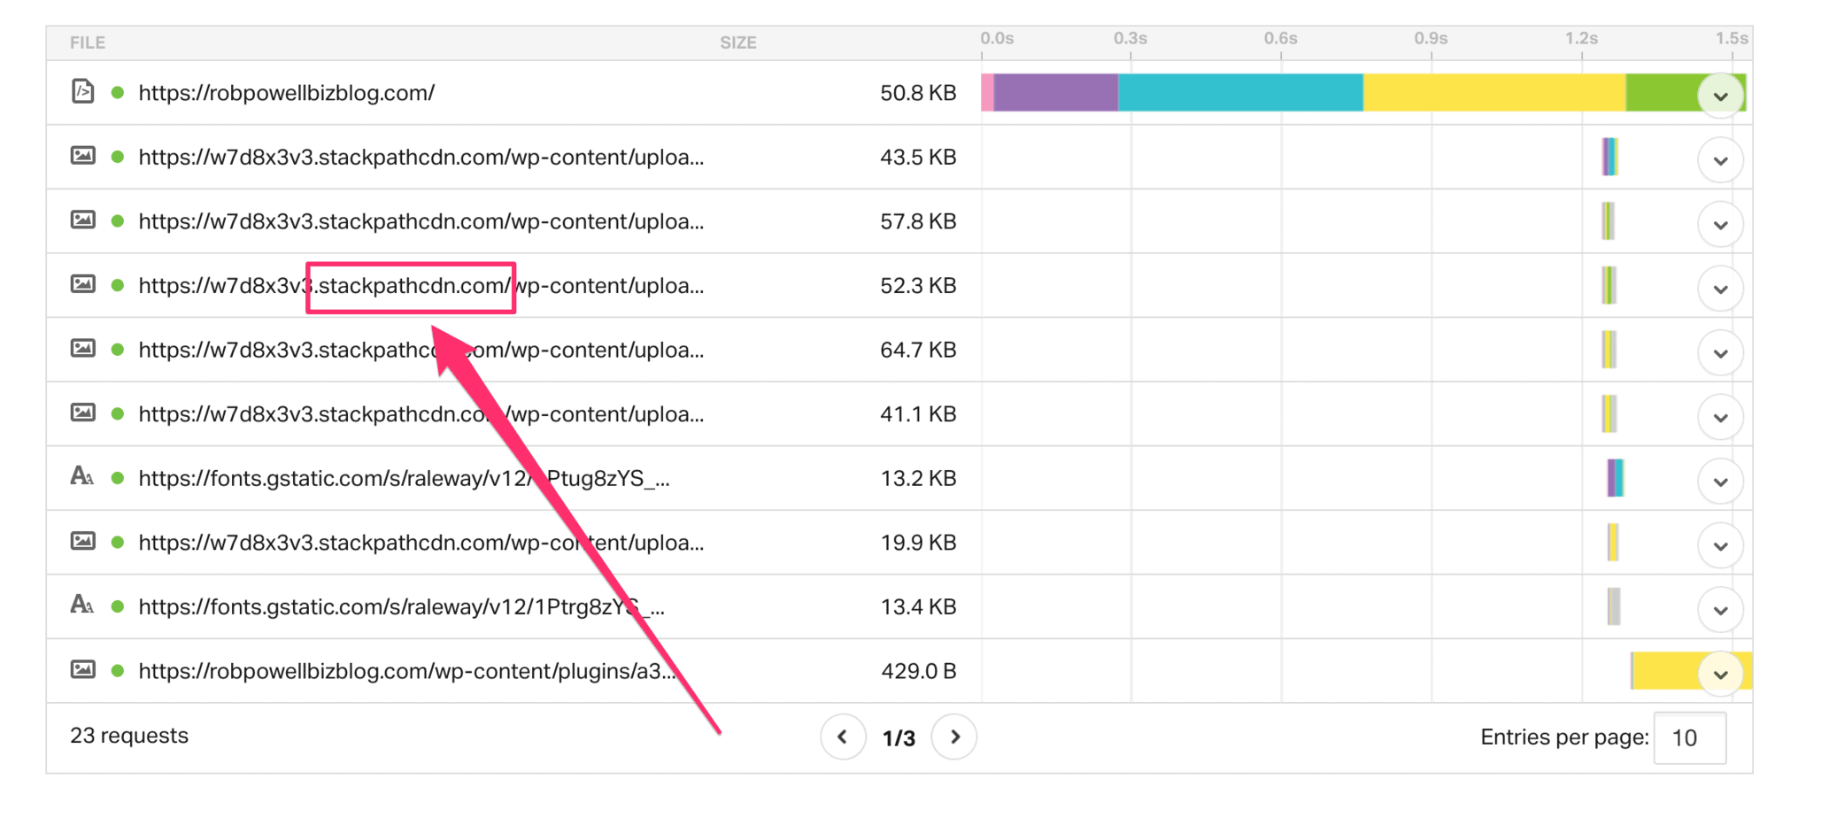Viewport: 1829px width, 818px height.
Task: Click the image icon beside the 19.9 KB file
Action: click(x=82, y=542)
